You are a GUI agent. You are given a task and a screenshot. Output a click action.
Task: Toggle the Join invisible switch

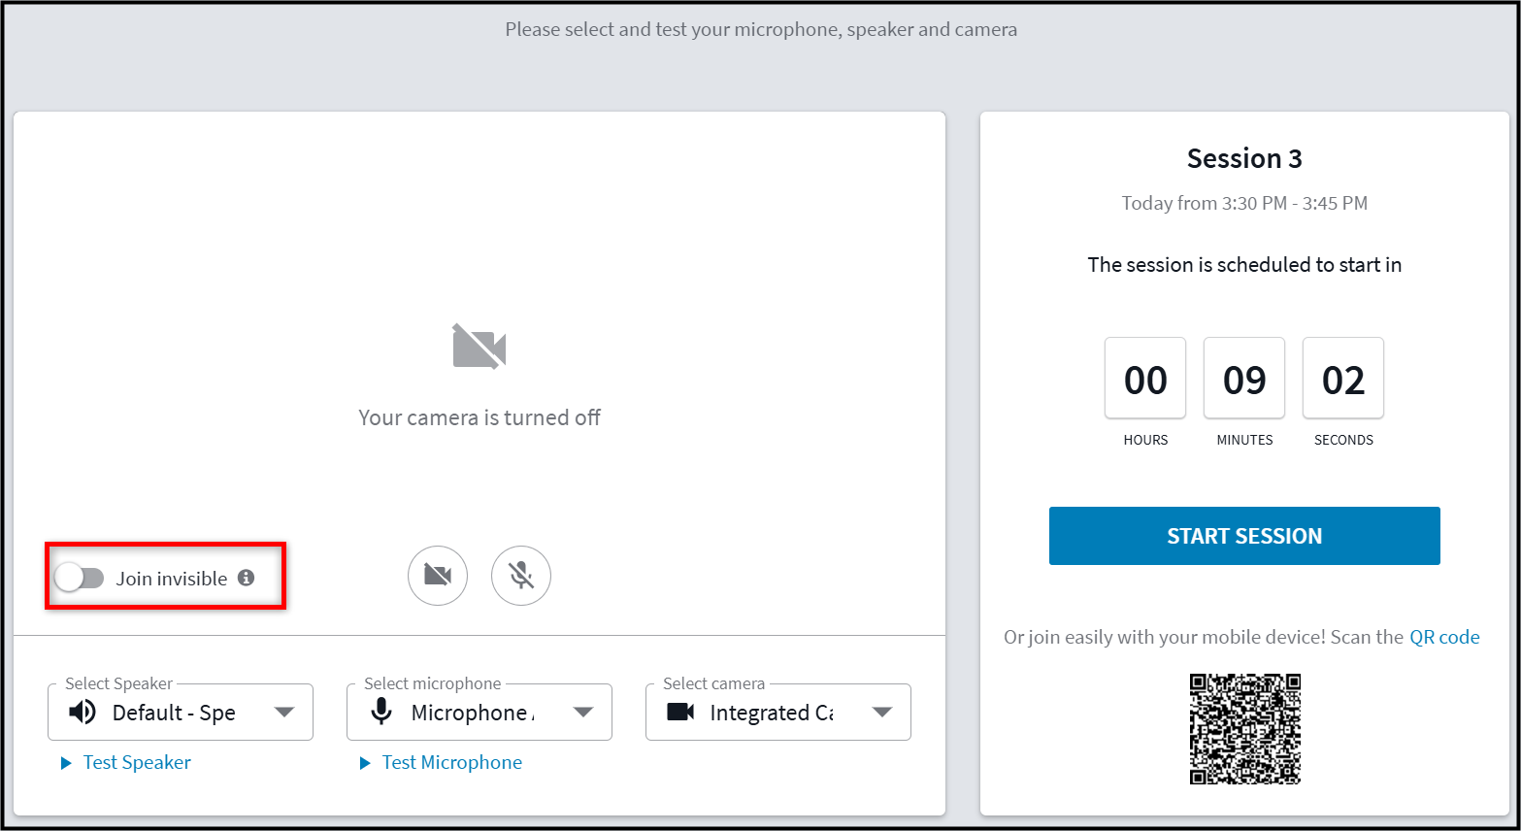coord(80,578)
